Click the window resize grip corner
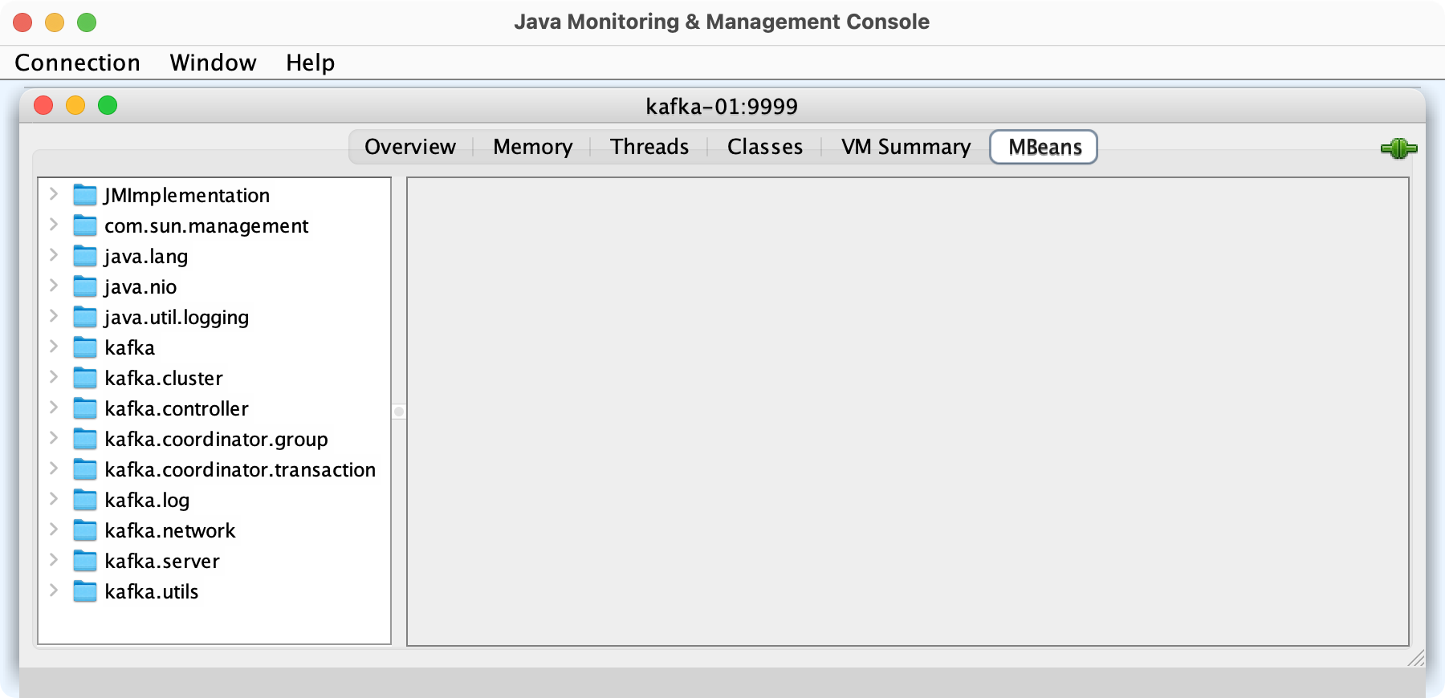 (1416, 658)
